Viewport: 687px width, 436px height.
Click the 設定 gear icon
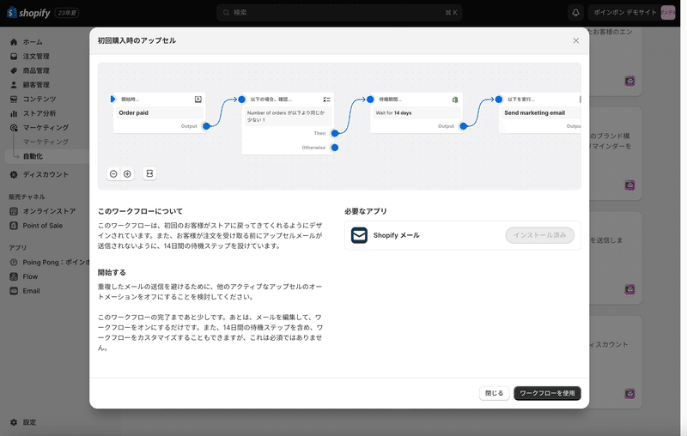tap(14, 422)
